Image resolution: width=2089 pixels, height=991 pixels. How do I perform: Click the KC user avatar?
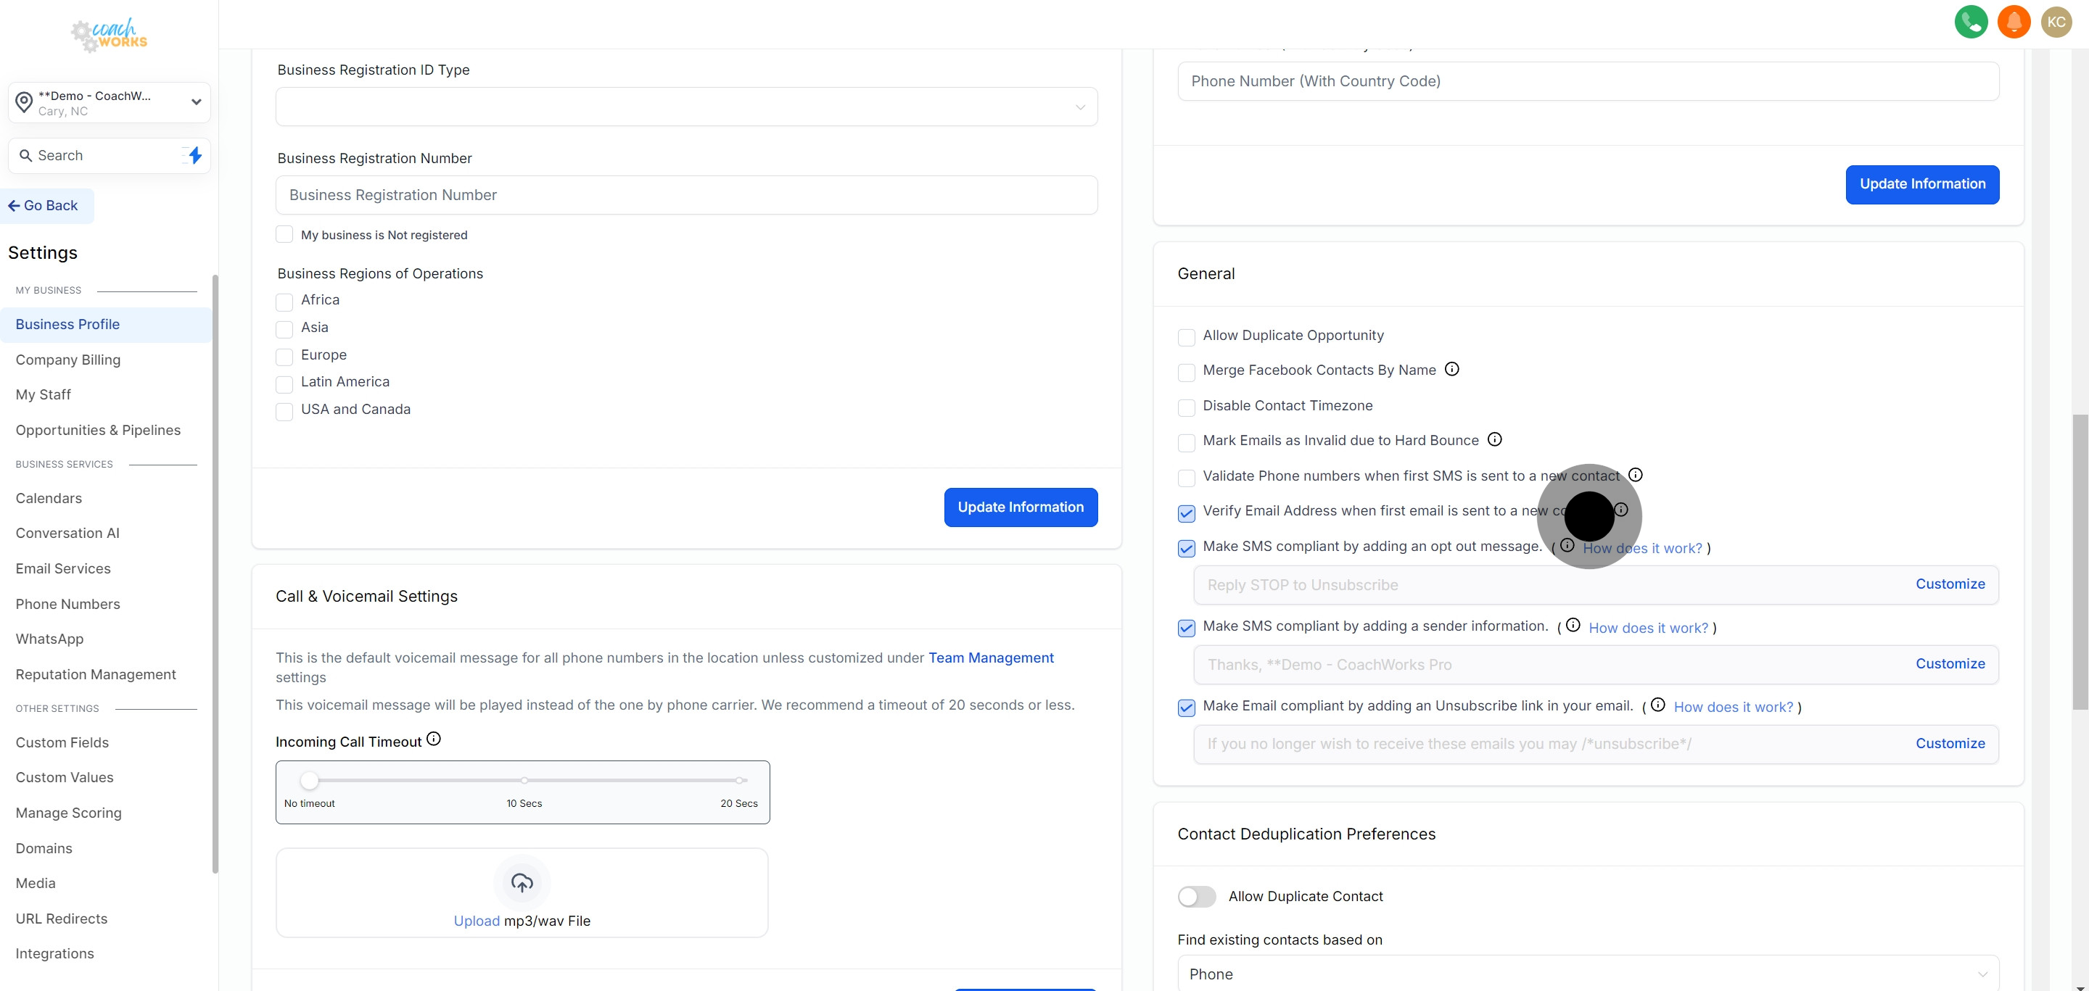coord(2056,22)
